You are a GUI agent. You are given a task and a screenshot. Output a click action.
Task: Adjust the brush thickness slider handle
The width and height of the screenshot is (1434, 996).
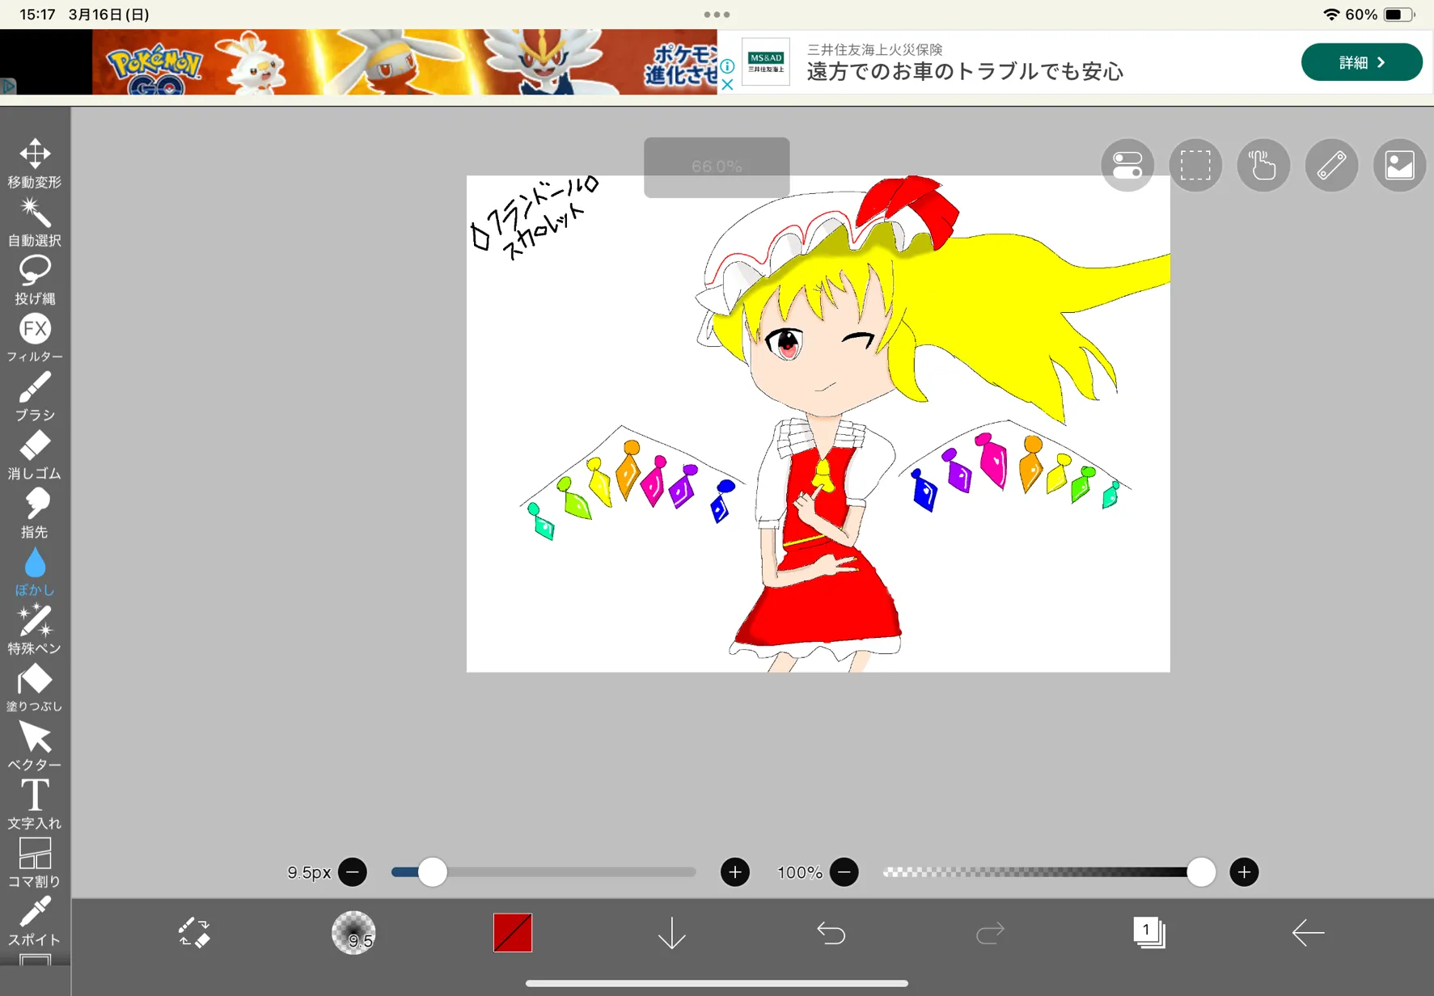(433, 872)
